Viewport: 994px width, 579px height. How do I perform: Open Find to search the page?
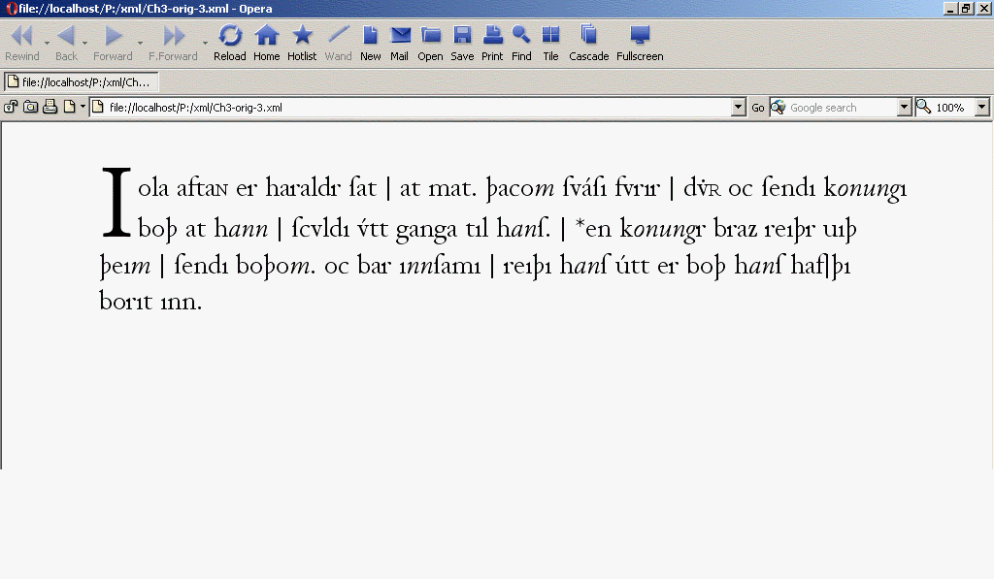[x=521, y=44]
